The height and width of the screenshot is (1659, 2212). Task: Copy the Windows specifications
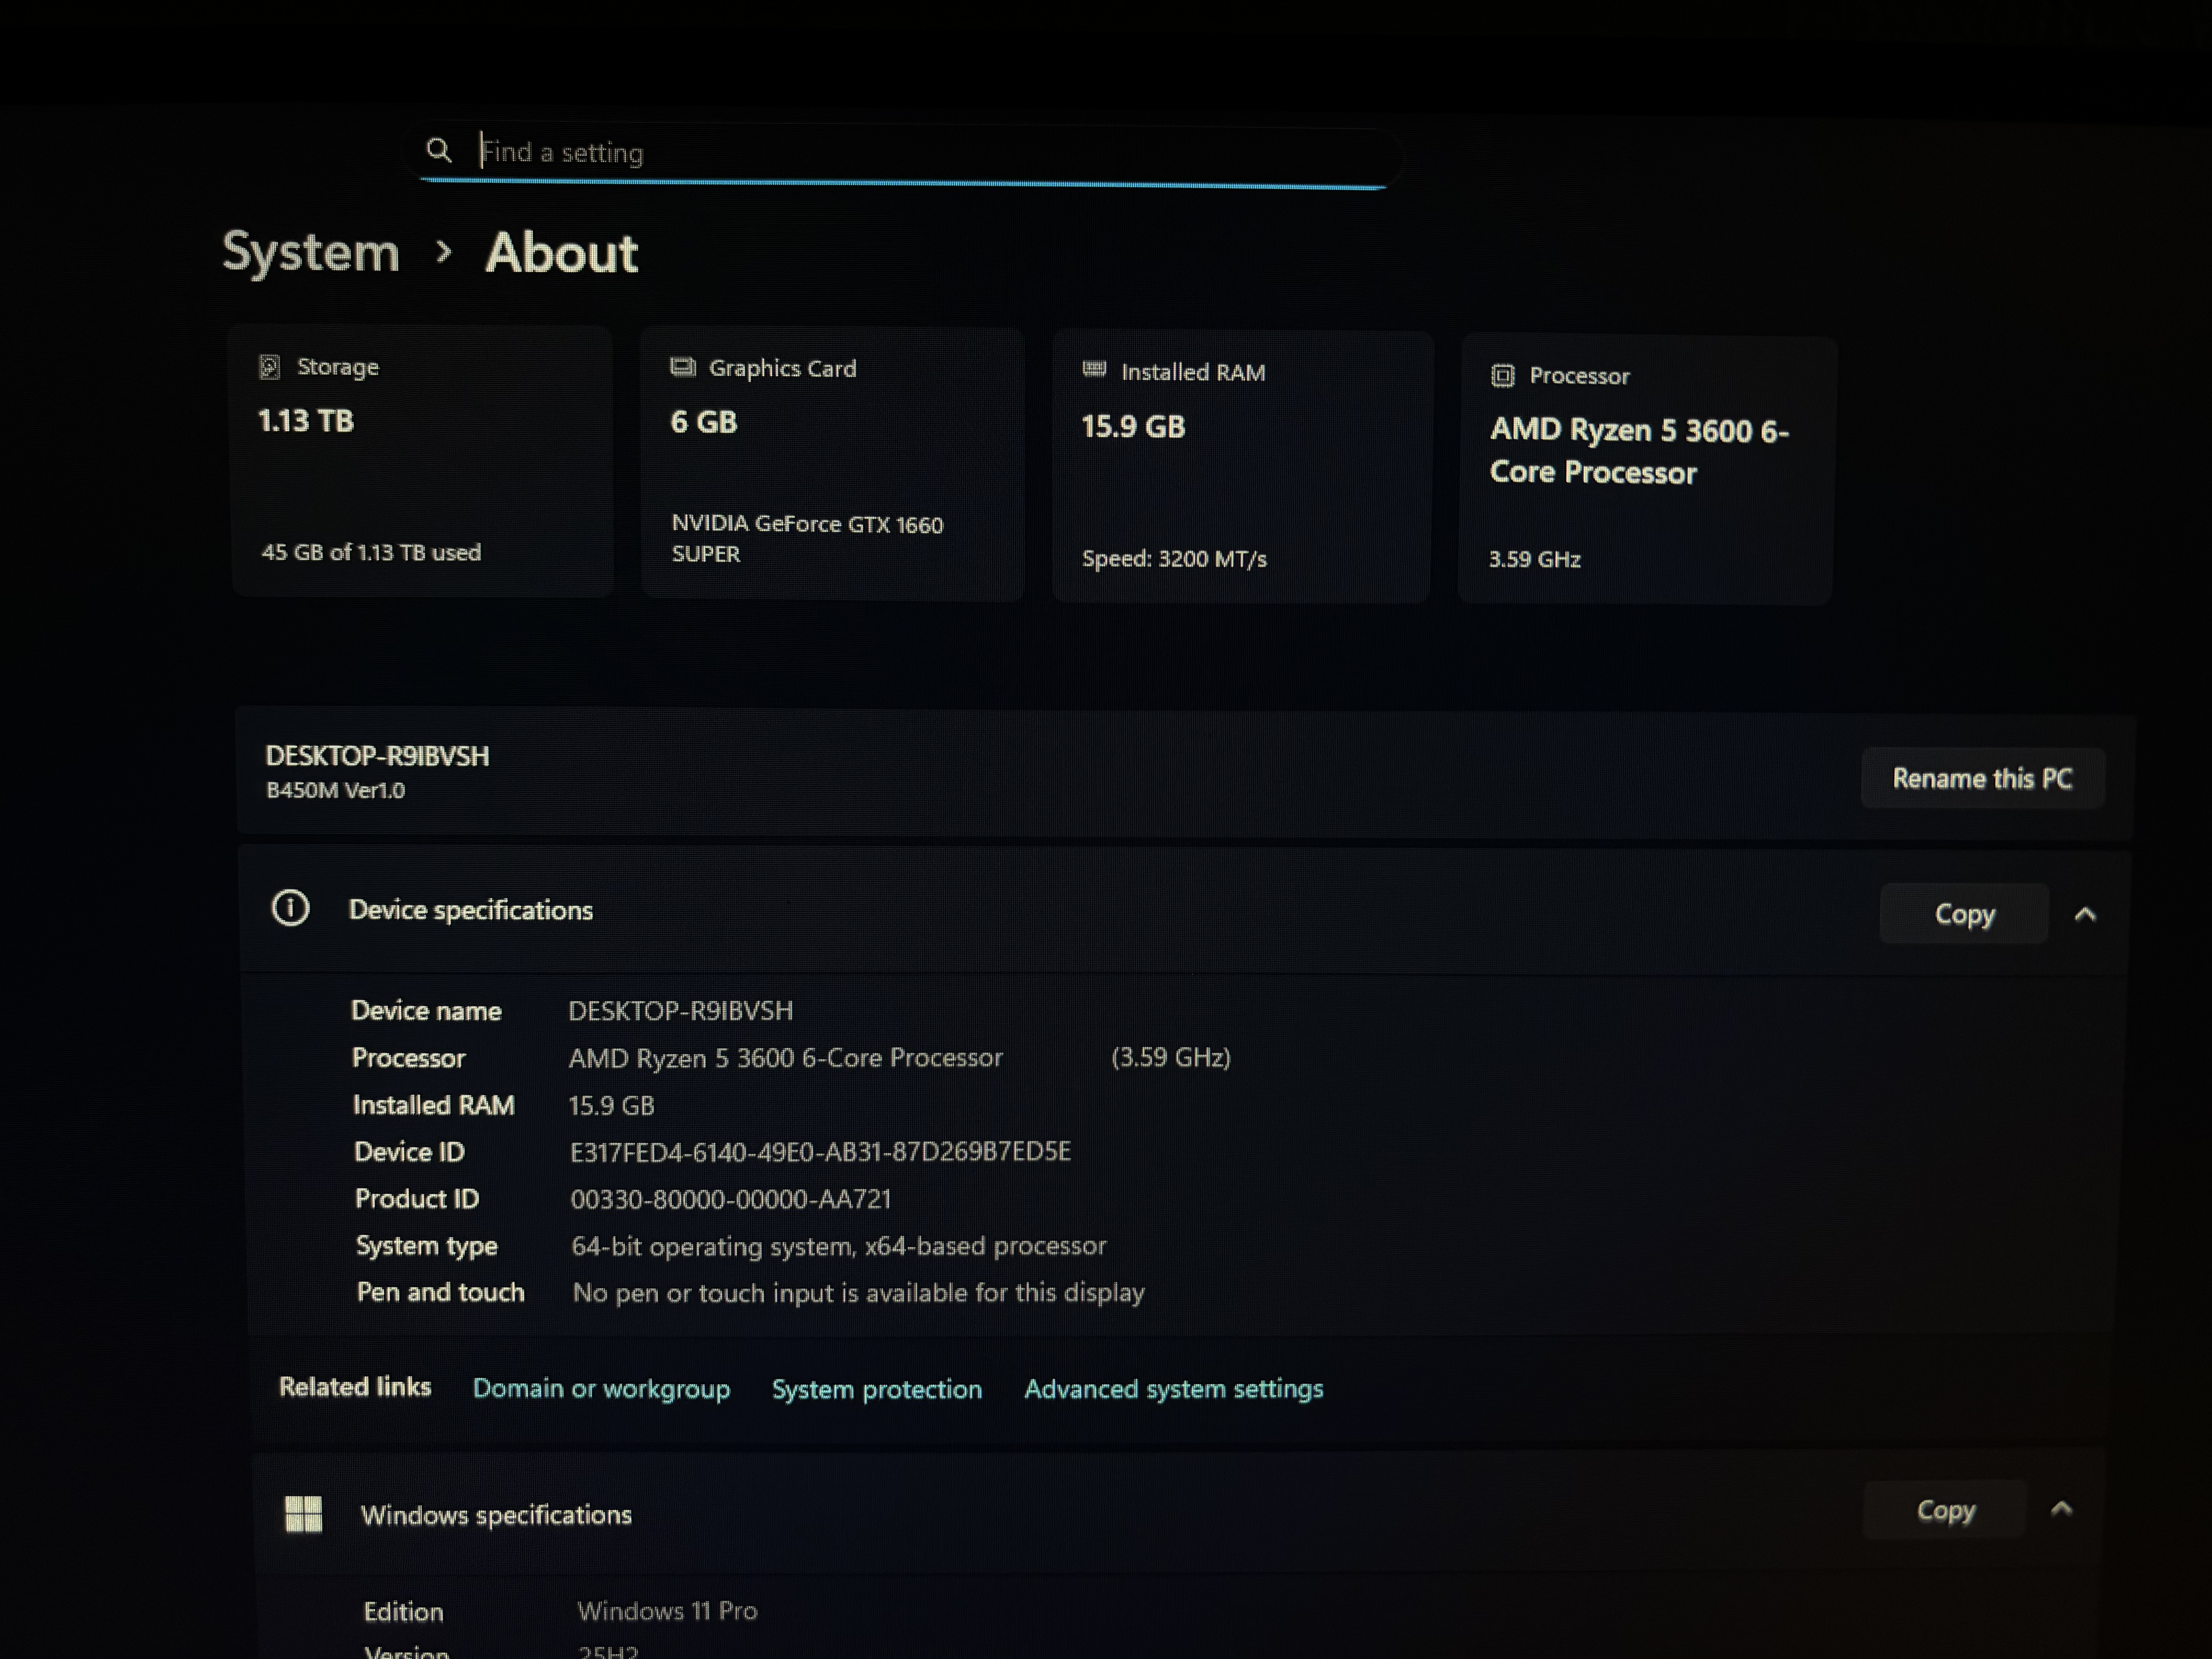[x=1945, y=1509]
